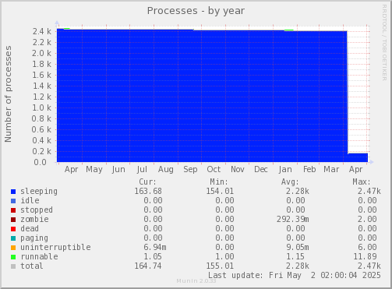Screen dimensions: 392x289
Task: Click uninterruptible average value 9.05m
Action: click(298, 247)
